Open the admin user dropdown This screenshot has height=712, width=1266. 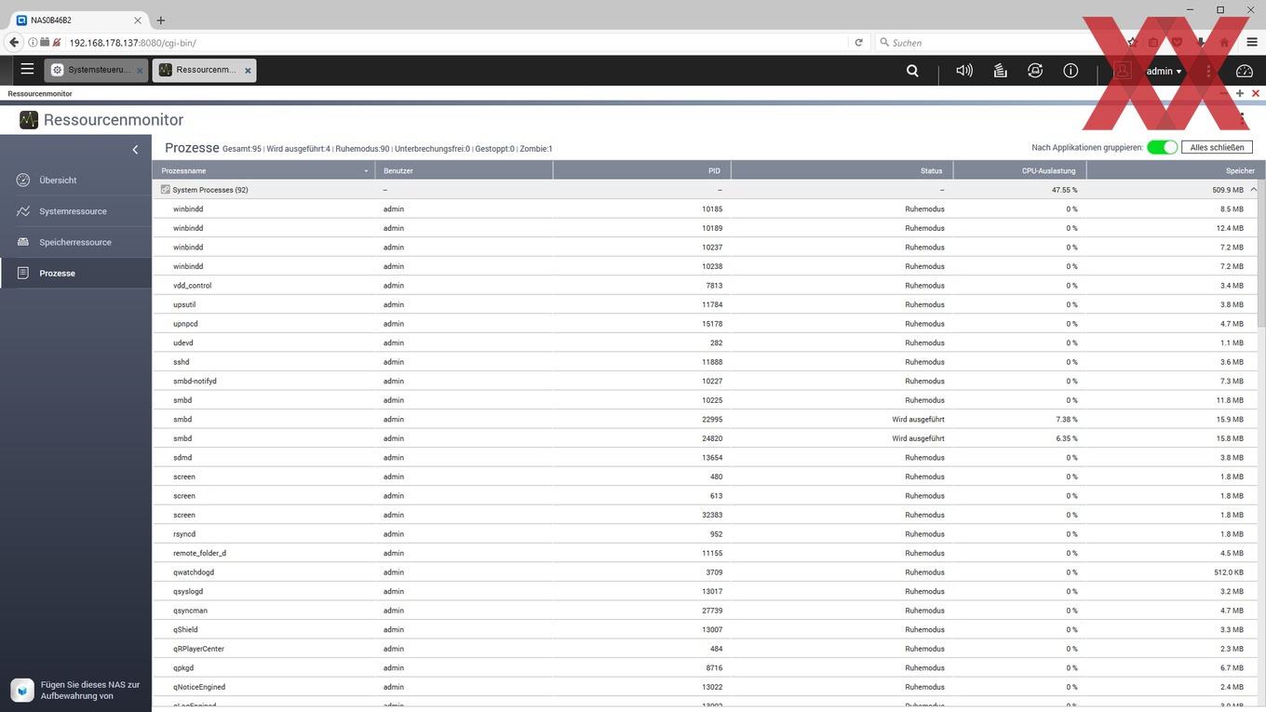[1164, 71]
